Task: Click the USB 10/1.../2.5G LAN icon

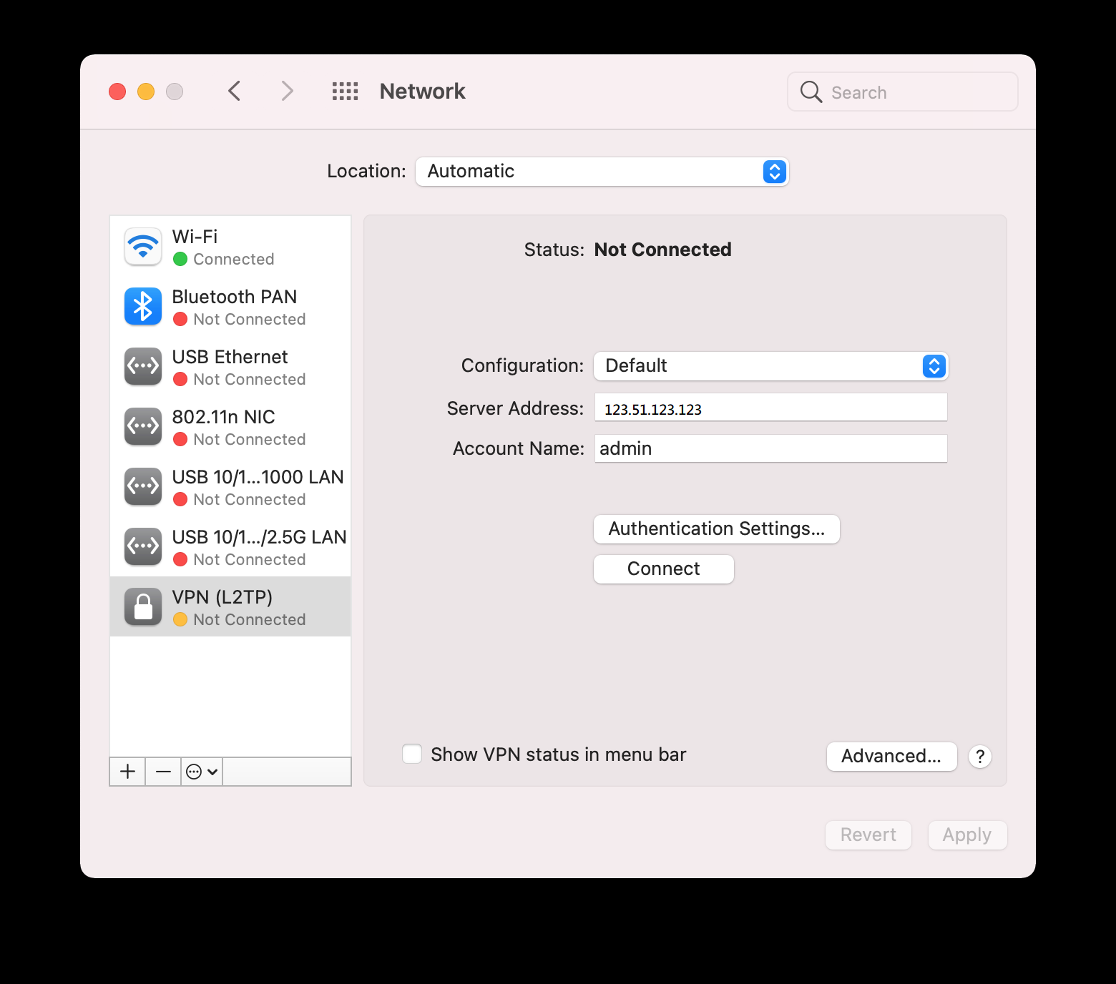Action: pyautogui.click(x=143, y=547)
